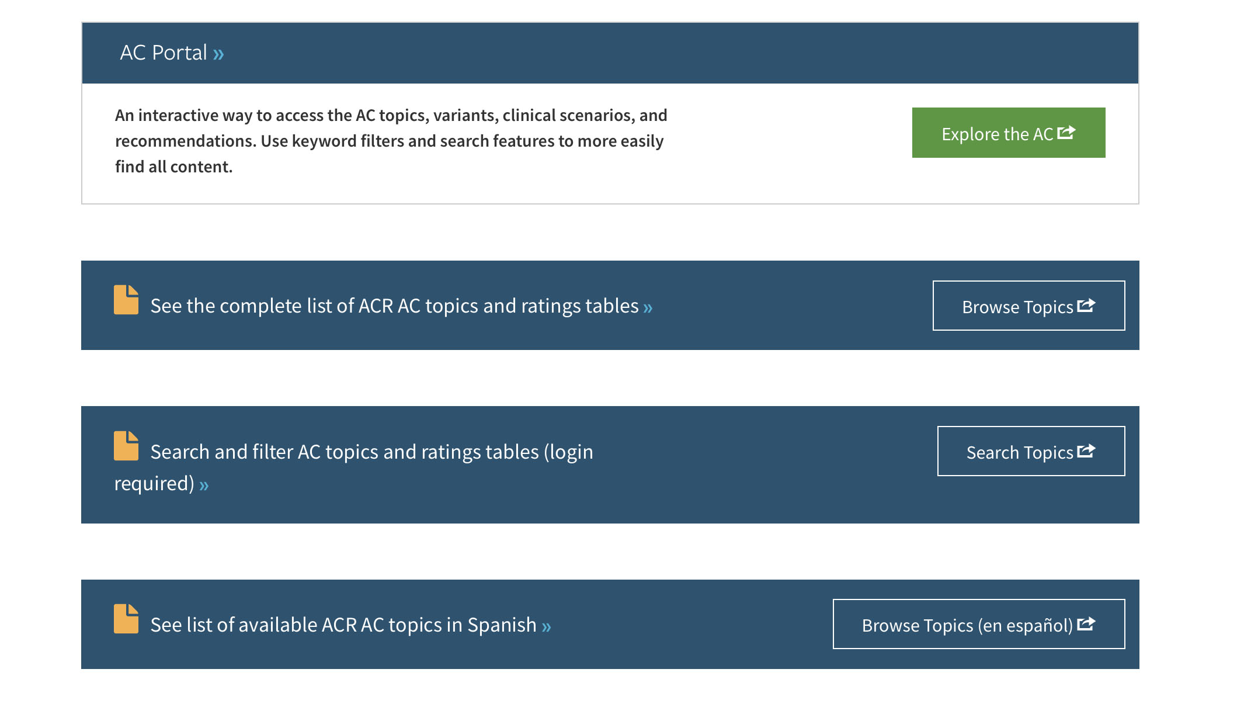Click the external-link icon in Browse Topics

(1086, 305)
